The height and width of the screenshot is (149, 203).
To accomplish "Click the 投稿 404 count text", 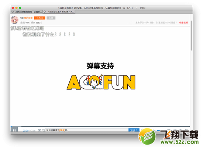I will coord(25,22).
